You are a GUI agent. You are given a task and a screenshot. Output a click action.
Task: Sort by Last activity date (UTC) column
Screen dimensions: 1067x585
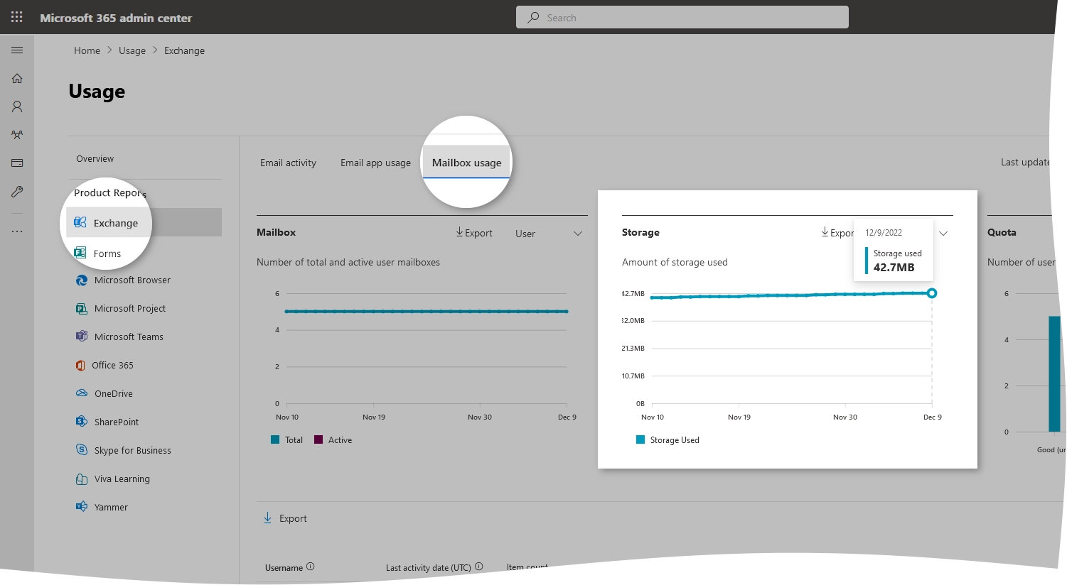[428, 567]
